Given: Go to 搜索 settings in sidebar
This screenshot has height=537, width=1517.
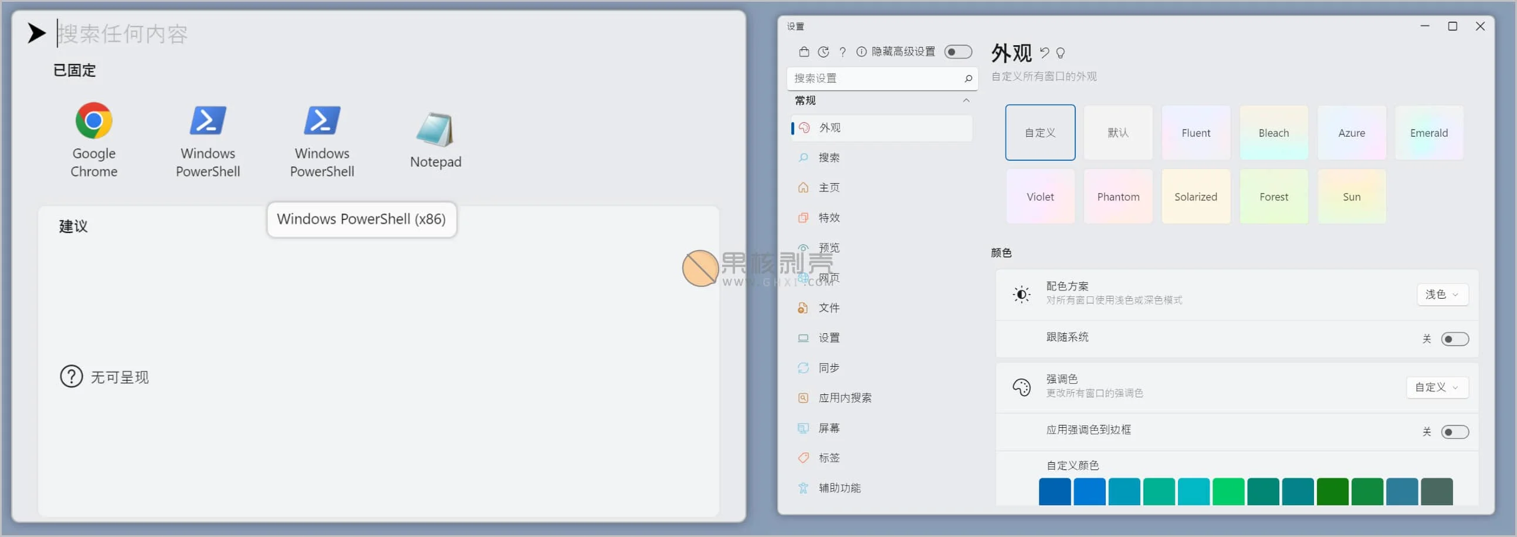Looking at the screenshot, I should tap(828, 157).
